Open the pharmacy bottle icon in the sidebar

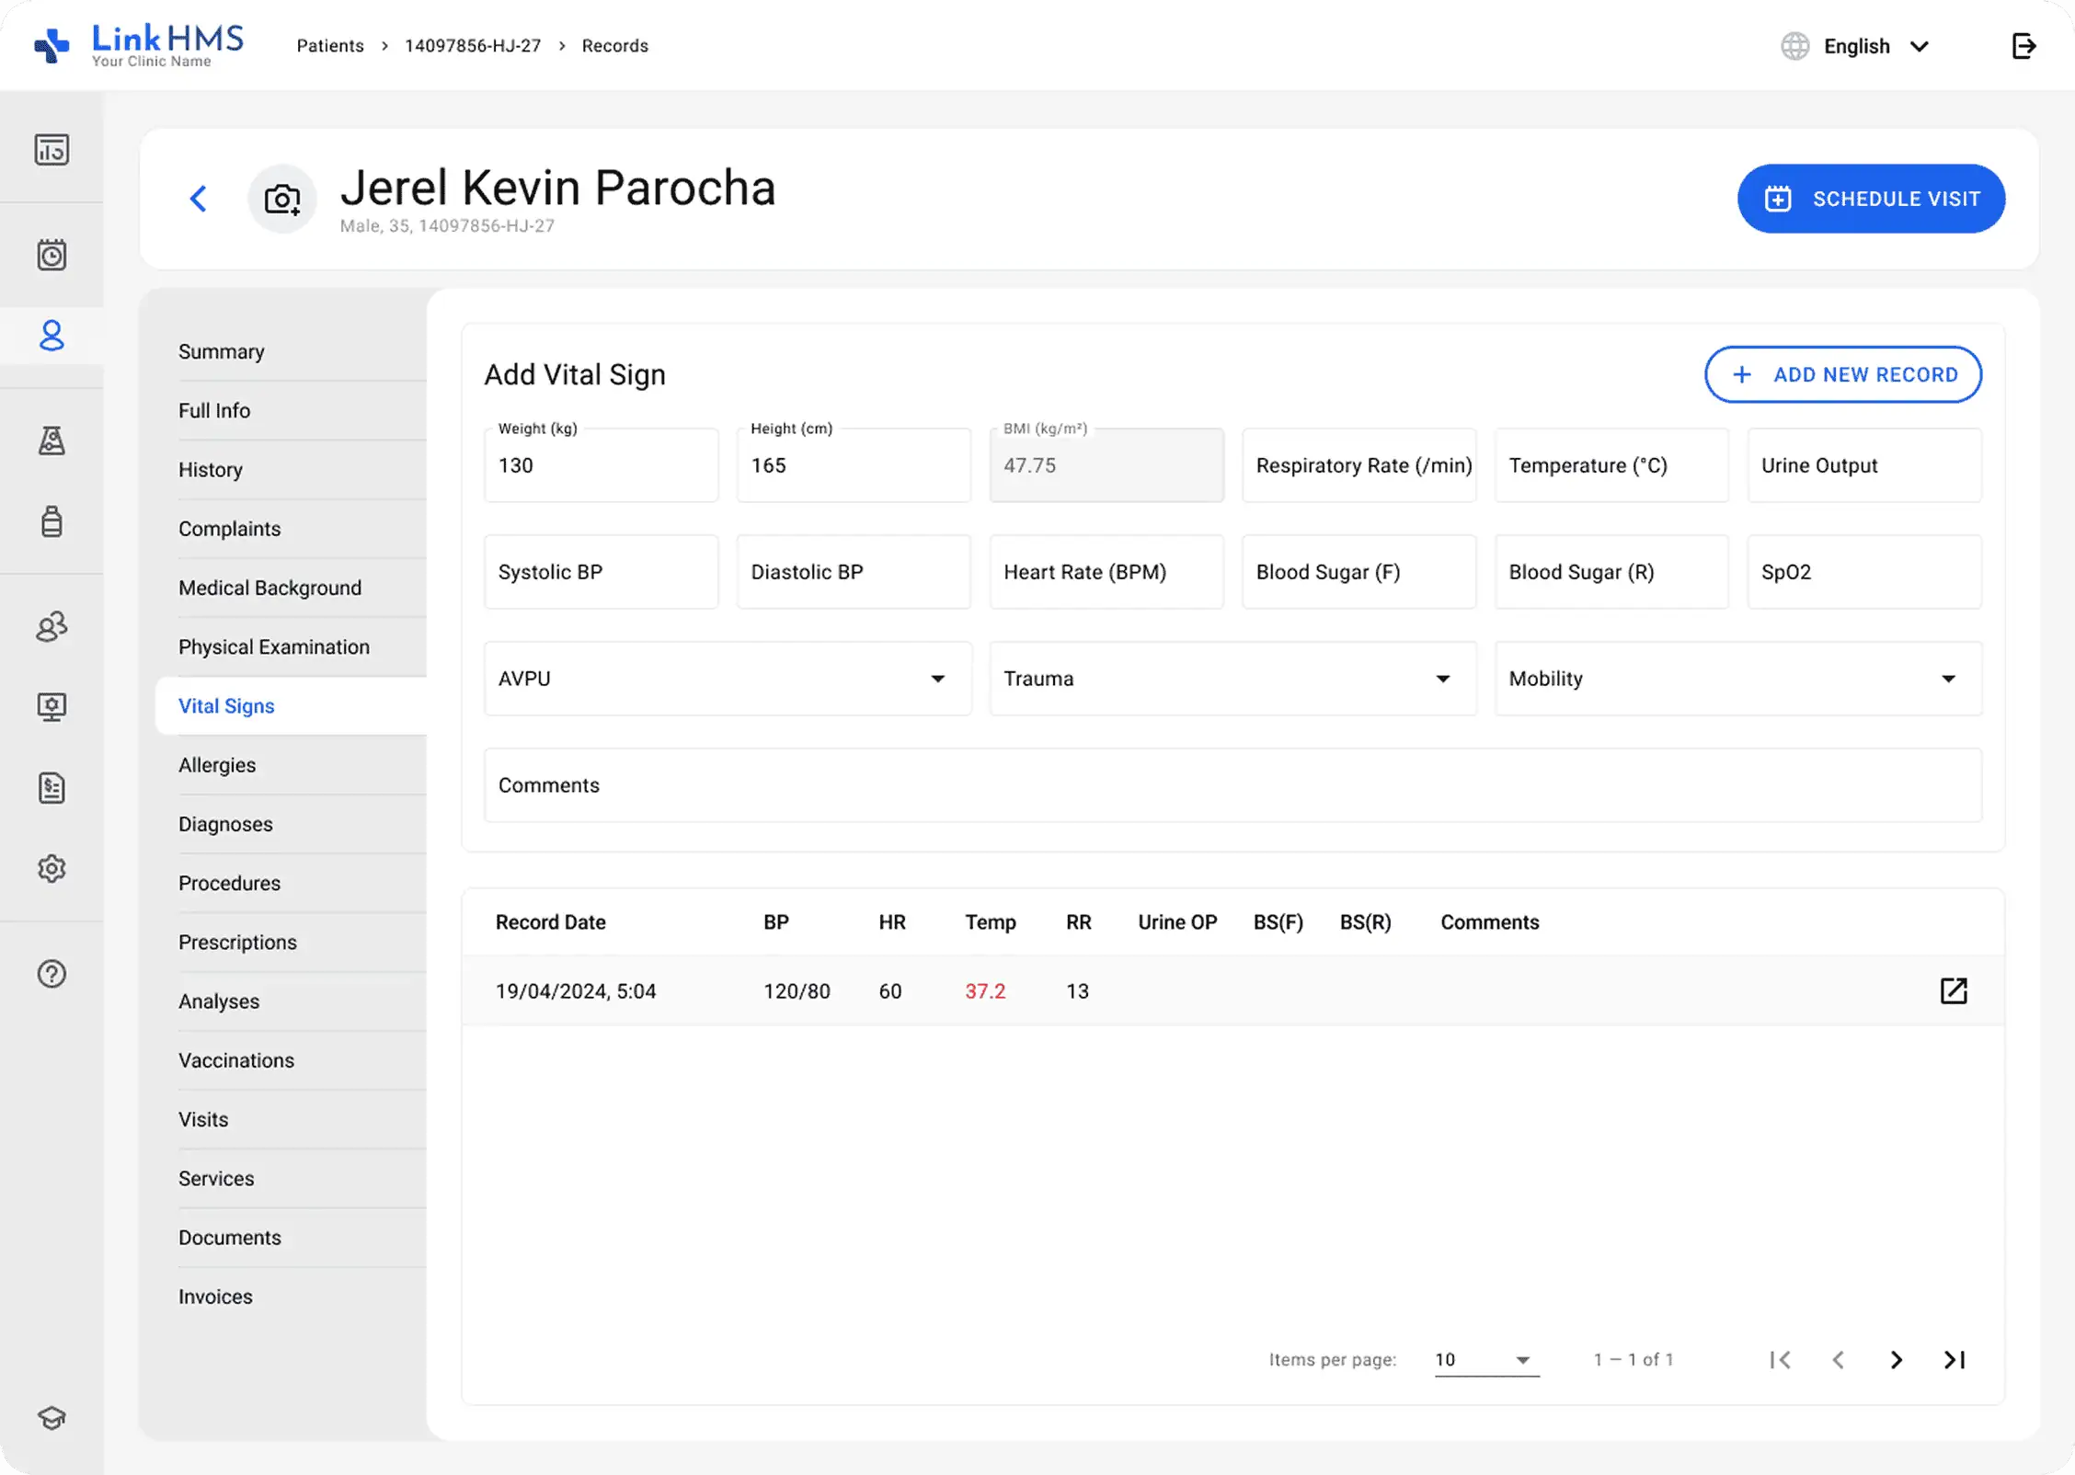(52, 521)
